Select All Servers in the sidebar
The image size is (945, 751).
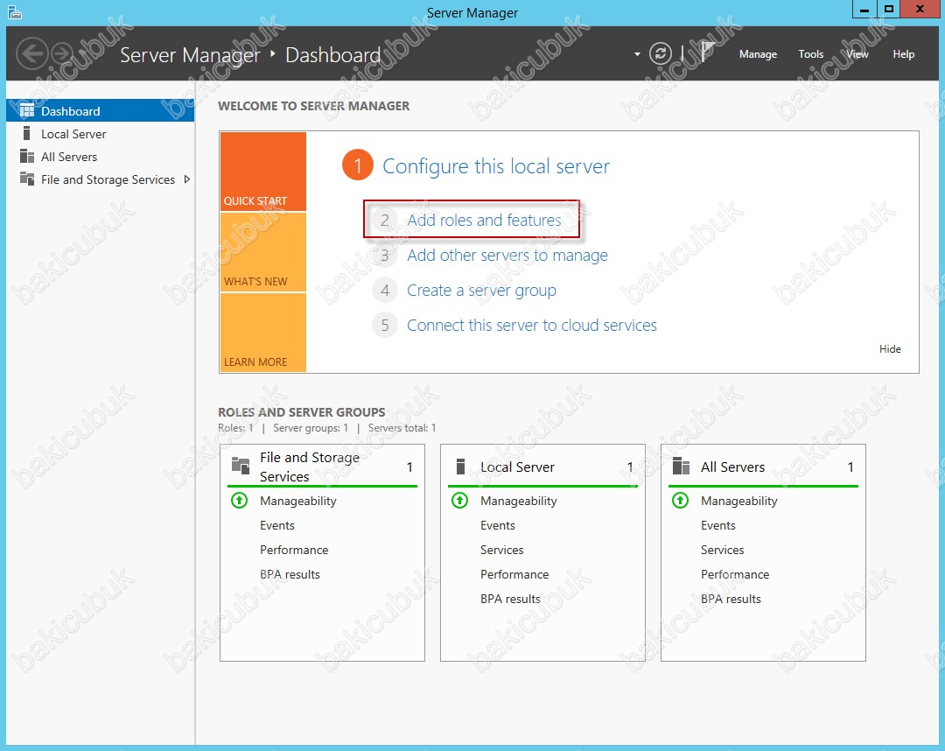click(x=100, y=157)
